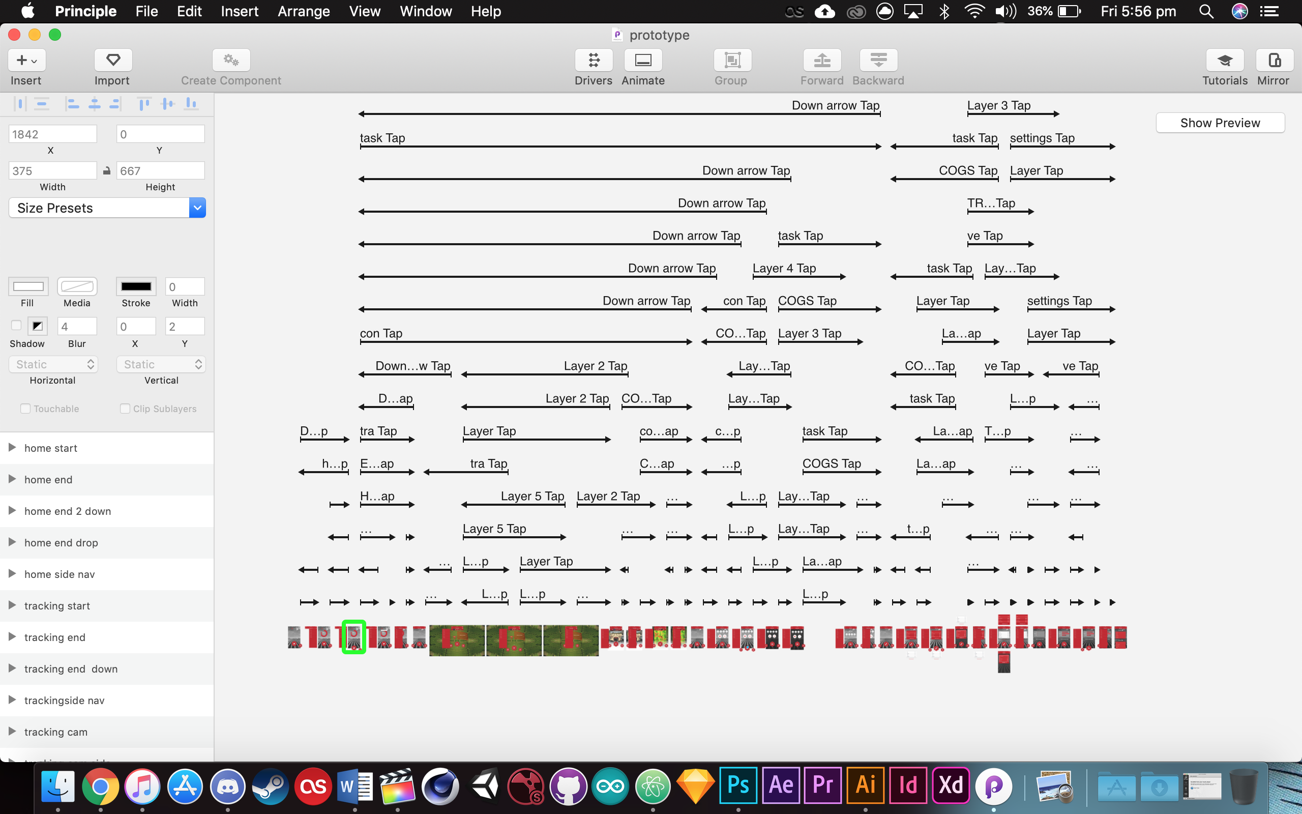Click the align left edges icon
This screenshot has width=1302, height=814.
coord(72,103)
